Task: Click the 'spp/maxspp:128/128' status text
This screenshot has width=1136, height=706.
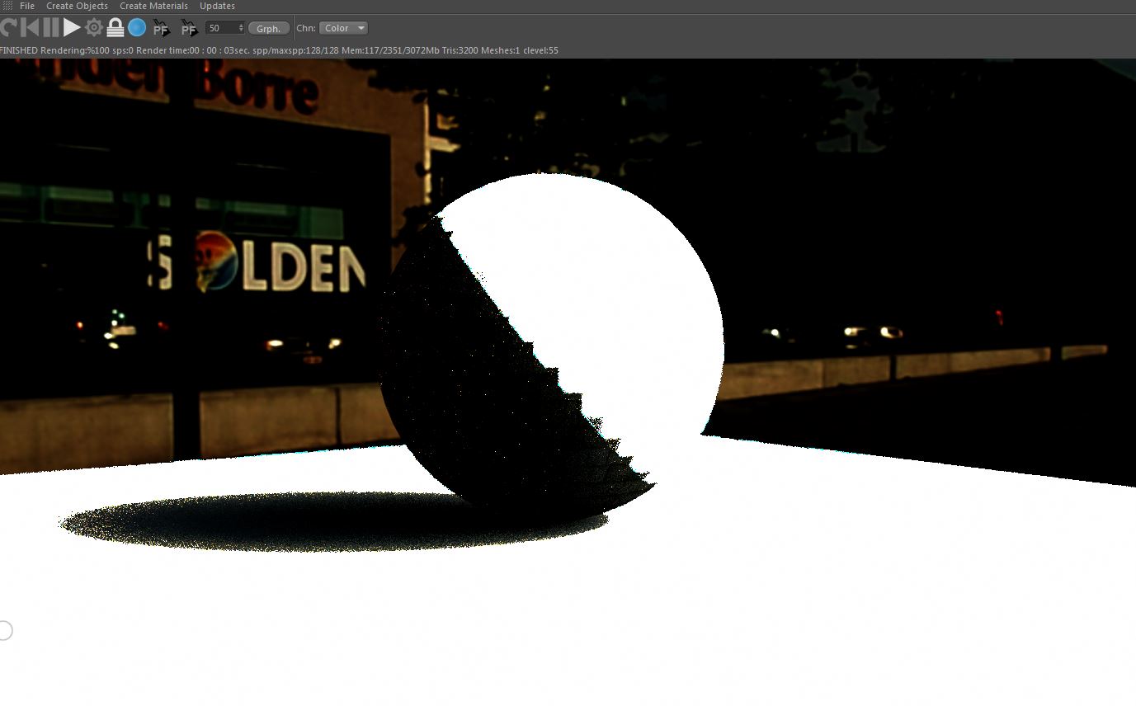Action: pos(295,50)
